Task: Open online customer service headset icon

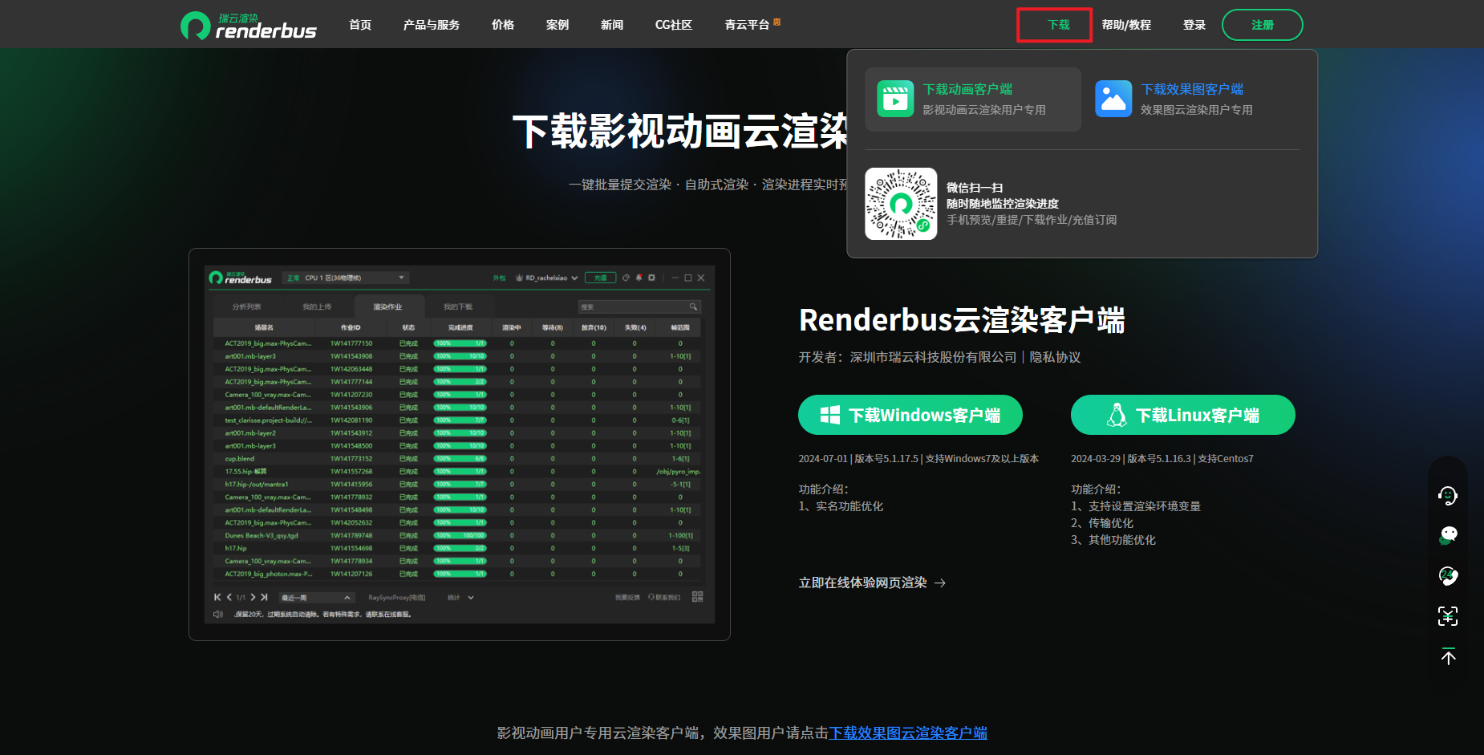Action: pyautogui.click(x=1448, y=496)
